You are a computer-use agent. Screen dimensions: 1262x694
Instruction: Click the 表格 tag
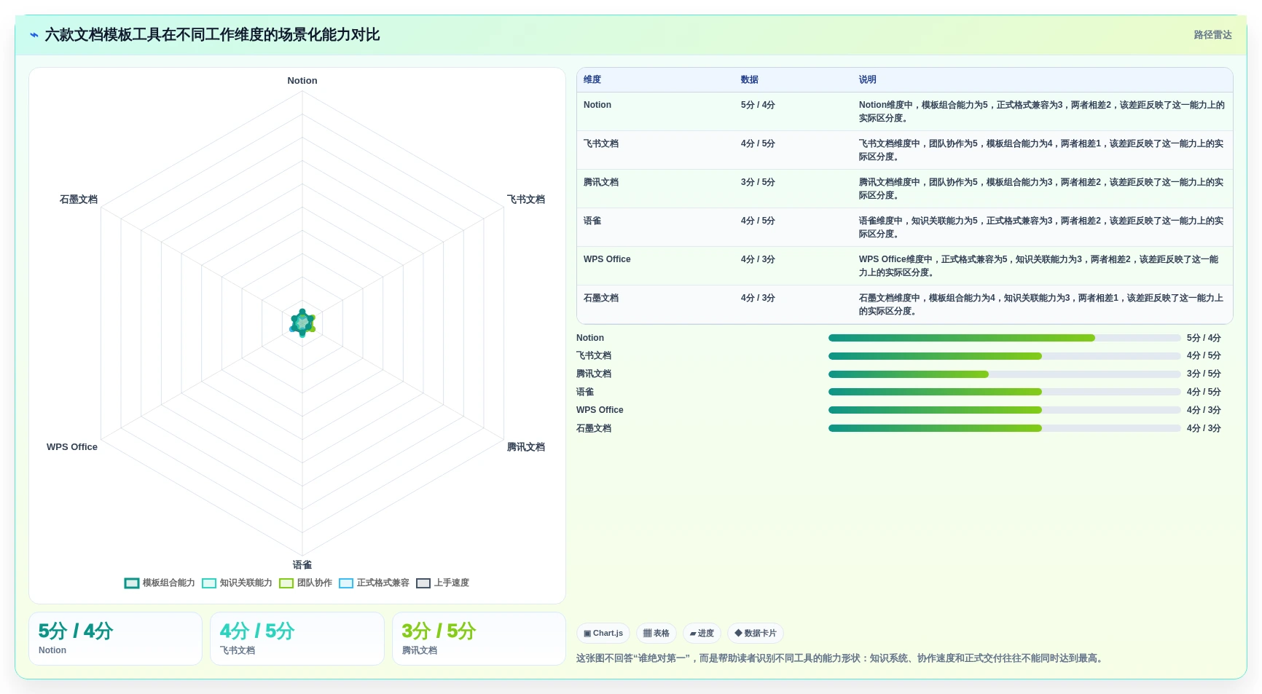[657, 634]
